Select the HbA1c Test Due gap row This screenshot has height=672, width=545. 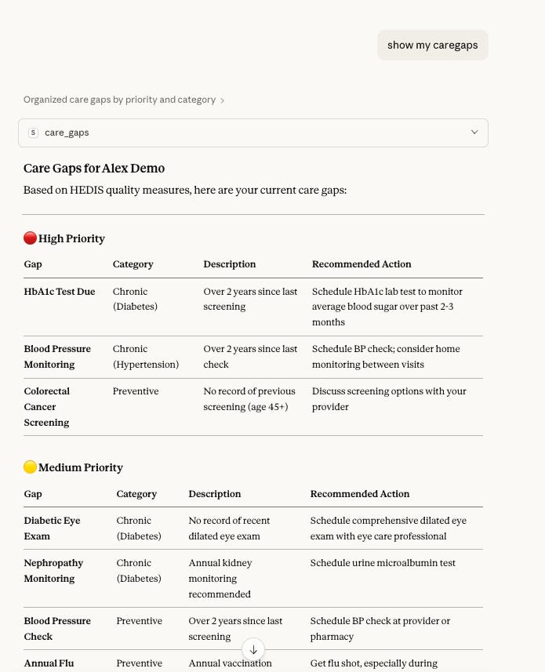coord(253,307)
